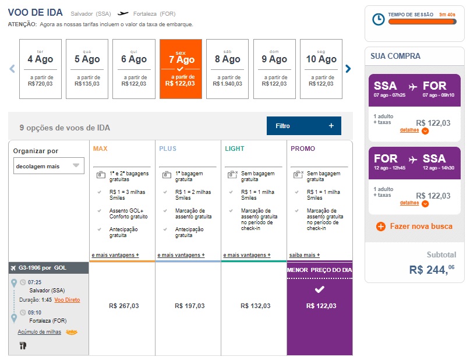Viewport: 470px width, 357px height.
Task: Click the Acúmulo de milhas link
Action: click(41, 332)
